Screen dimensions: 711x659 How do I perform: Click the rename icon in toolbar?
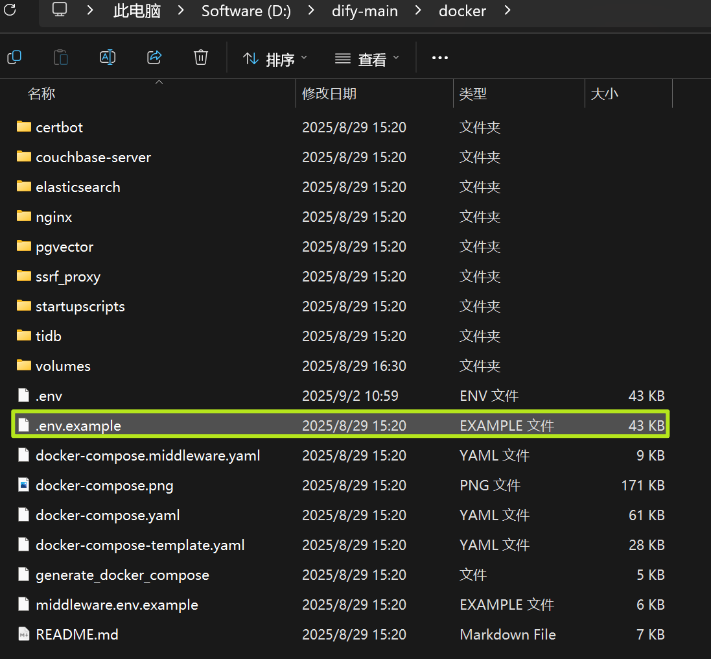pyautogui.click(x=108, y=57)
